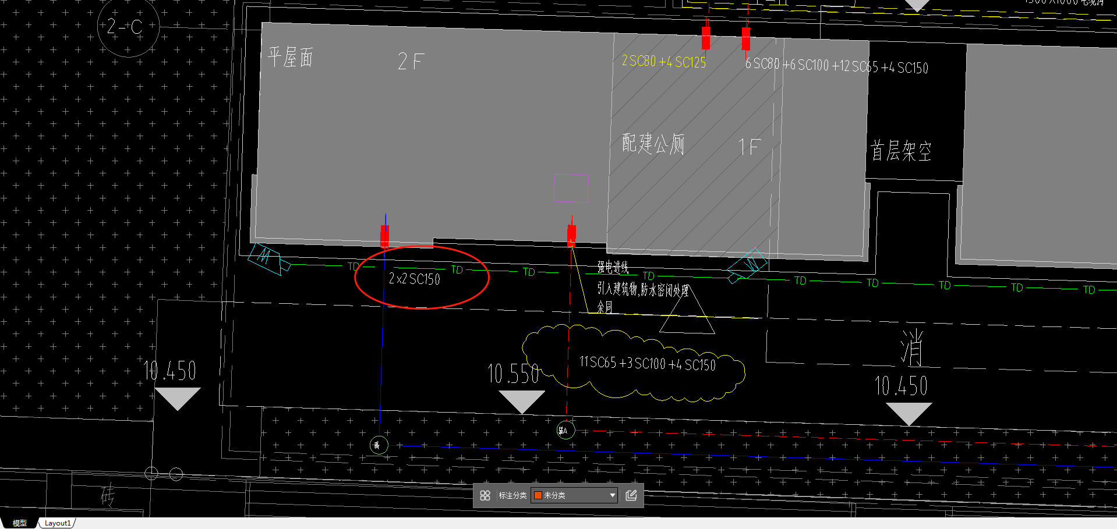Click the 引入建筑物,防水密闭处理 note
1117x529 pixels.
pos(643,289)
